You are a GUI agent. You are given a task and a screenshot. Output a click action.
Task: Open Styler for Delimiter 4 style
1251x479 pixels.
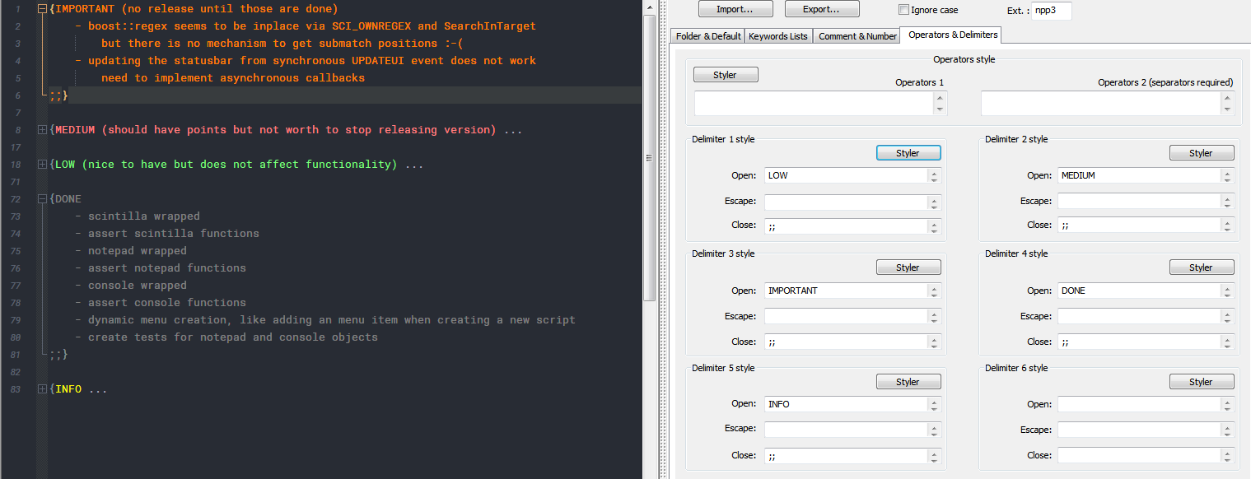coord(1201,267)
